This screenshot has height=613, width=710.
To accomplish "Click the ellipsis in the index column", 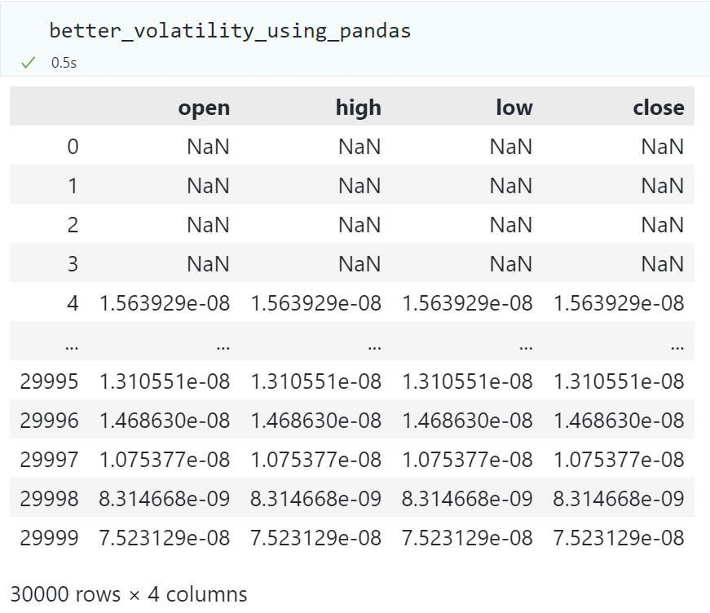I will point(71,344).
